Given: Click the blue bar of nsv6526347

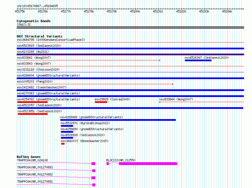Looking at the screenshot, I should point(198,60).
